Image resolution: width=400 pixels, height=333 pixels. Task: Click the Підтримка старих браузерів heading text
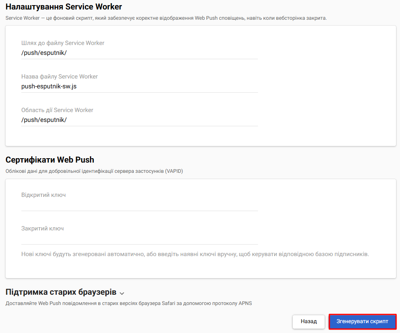61,292
